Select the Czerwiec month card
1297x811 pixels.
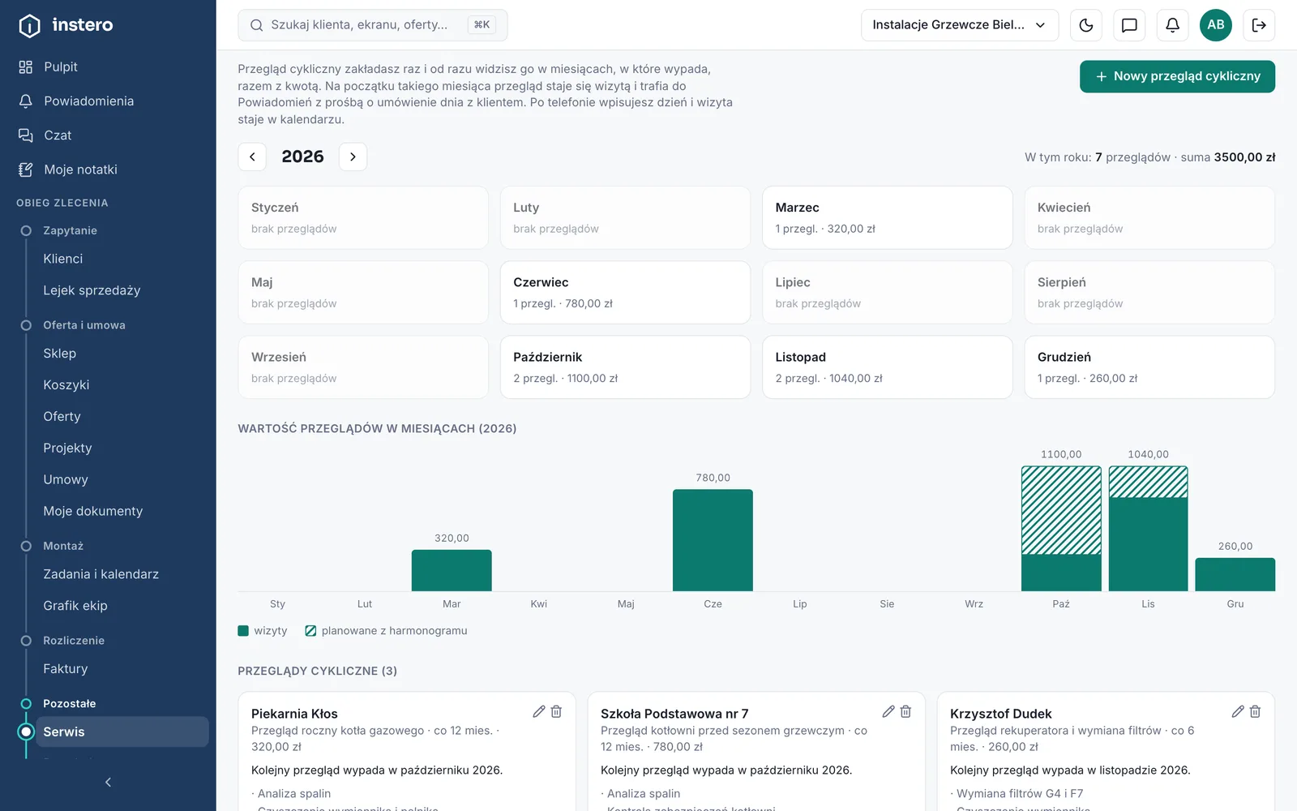point(625,293)
